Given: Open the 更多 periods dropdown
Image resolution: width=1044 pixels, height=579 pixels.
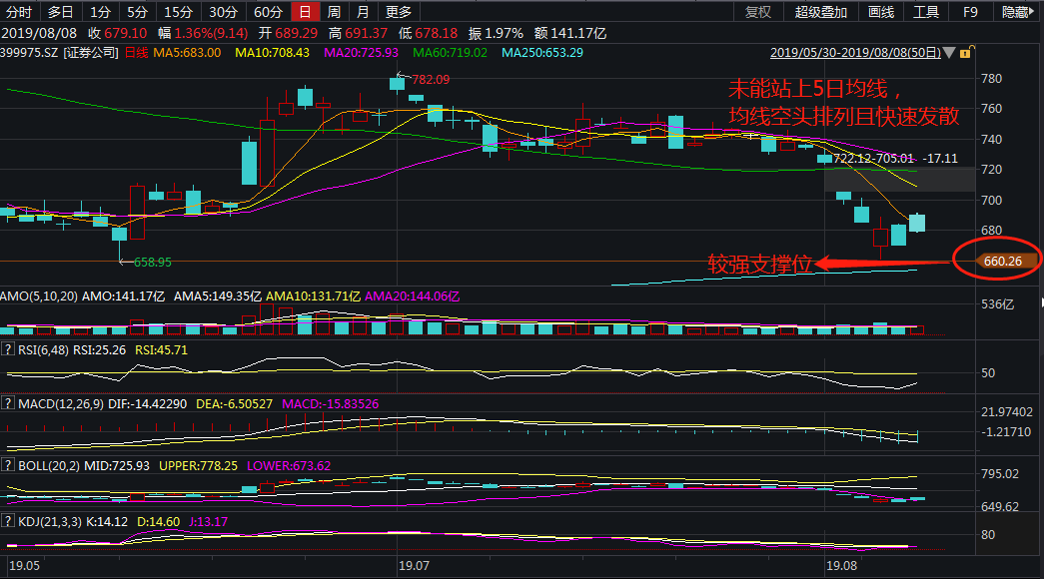Looking at the screenshot, I should (x=399, y=12).
